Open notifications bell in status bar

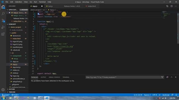coord(176,95)
